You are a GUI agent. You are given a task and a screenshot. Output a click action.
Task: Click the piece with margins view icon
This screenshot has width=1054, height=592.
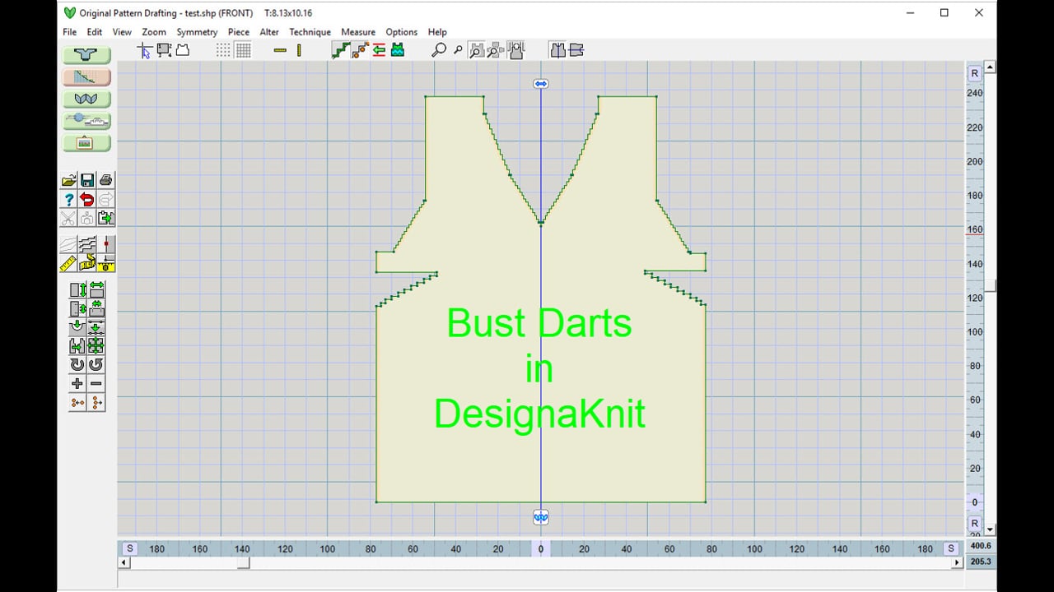(516, 50)
